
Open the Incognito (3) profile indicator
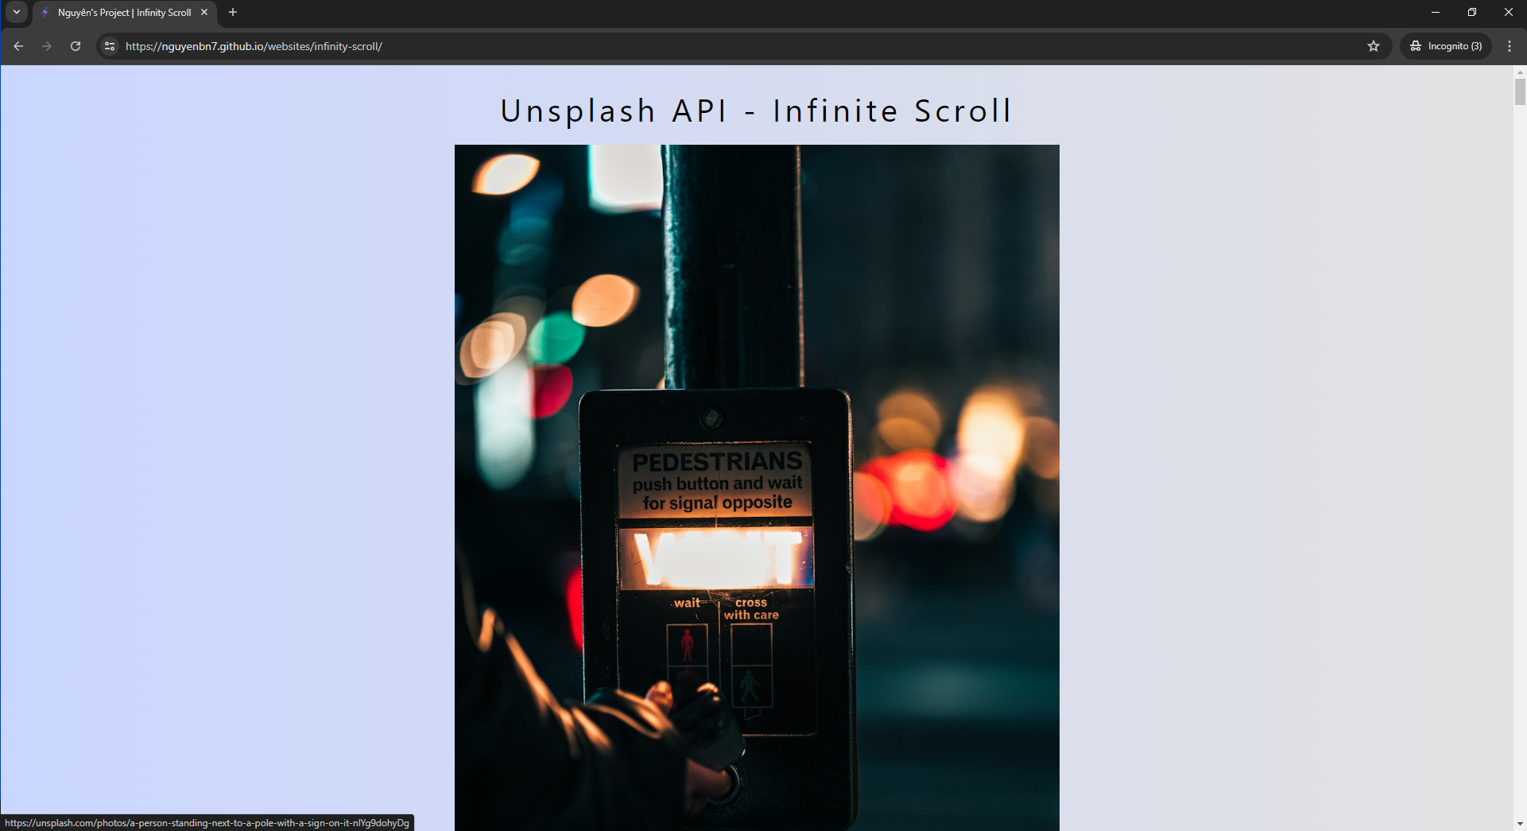pos(1446,46)
